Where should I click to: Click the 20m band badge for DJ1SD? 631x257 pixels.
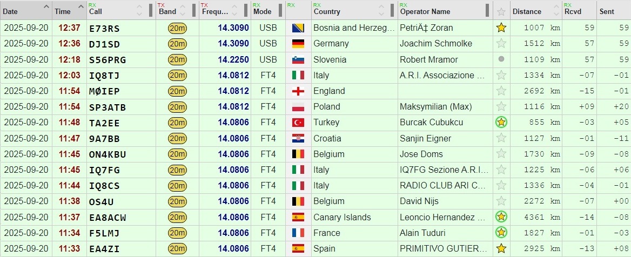pos(177,44)
